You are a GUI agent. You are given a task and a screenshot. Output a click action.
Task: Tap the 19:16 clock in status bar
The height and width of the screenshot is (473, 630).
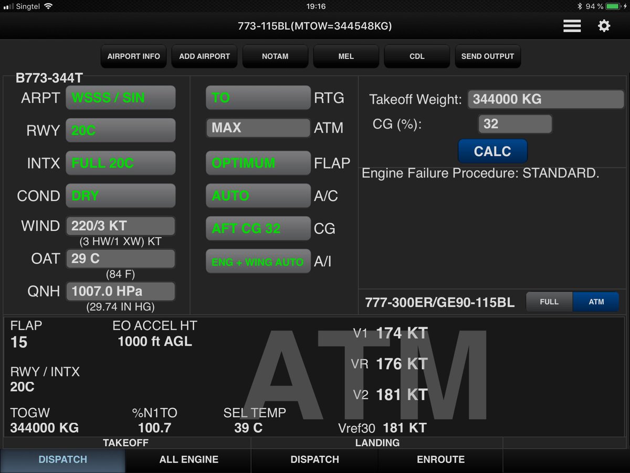coord(315,6)
